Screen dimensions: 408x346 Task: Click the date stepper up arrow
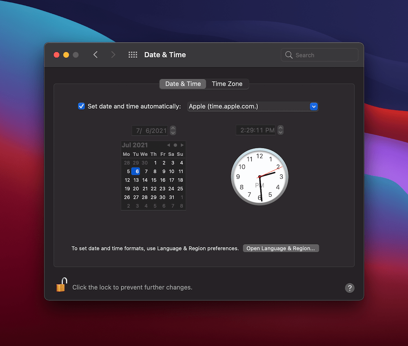173,128
